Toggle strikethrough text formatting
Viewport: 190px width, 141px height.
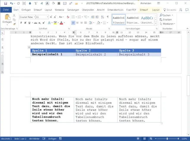coord(35,23)
